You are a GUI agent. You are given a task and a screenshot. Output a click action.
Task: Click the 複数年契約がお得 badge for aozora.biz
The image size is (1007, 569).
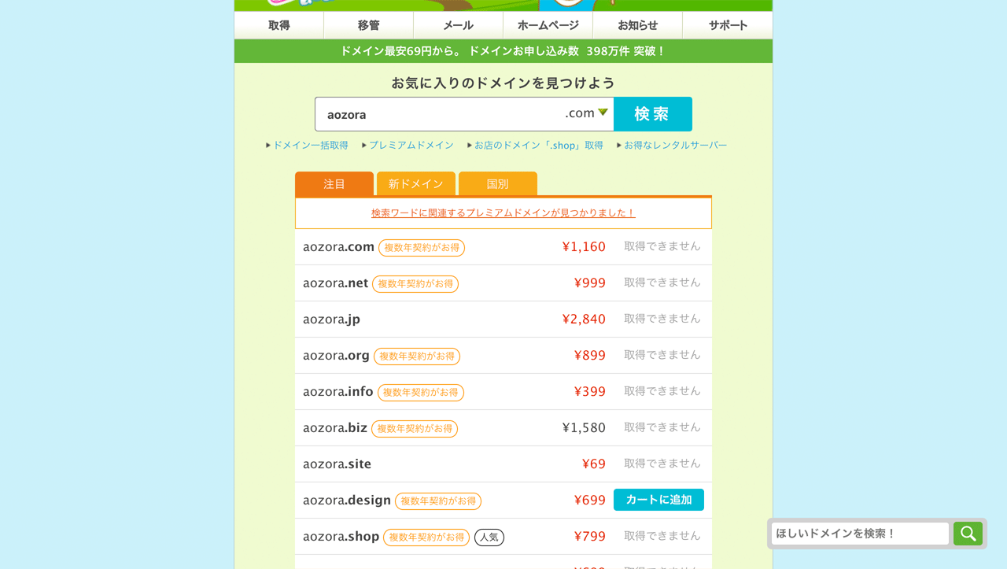415,429
